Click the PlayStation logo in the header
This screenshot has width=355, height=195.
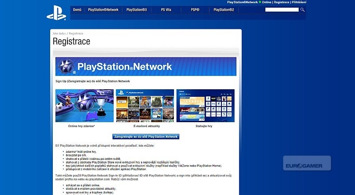[x=56, y=13]
